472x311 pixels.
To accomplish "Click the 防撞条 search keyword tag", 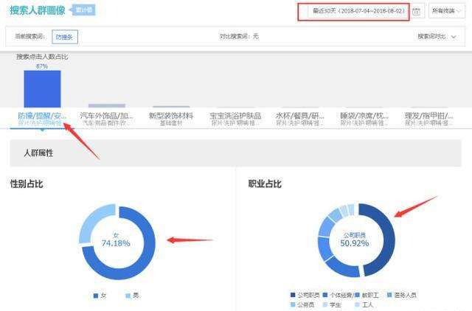I will pos(65,36).
